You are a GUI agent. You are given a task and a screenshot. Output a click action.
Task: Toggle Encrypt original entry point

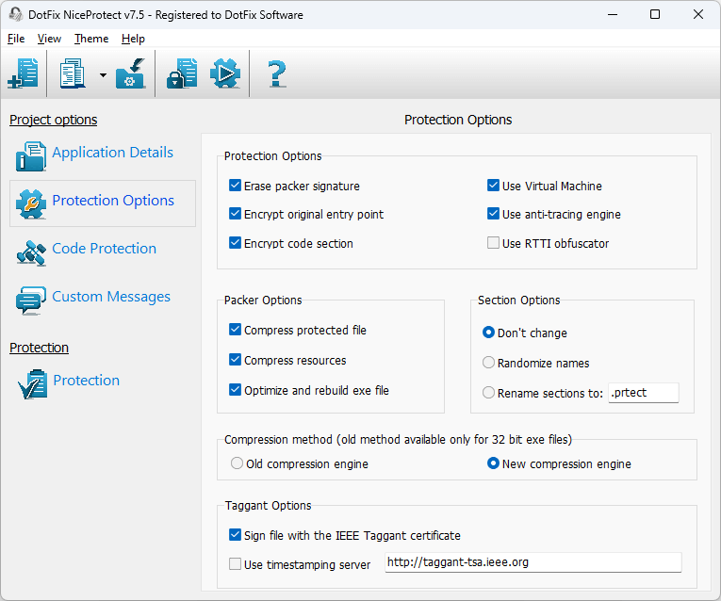pyautogui.click(x=235, y=214)
